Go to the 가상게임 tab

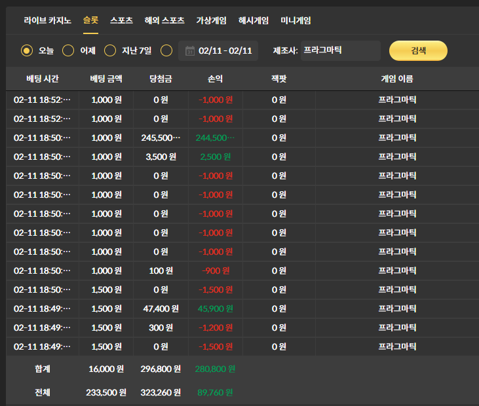click(212, 20)
